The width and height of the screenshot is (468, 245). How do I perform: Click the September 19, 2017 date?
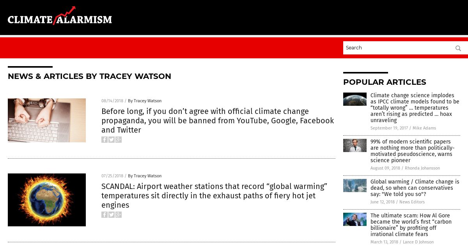tap(389, 128)
